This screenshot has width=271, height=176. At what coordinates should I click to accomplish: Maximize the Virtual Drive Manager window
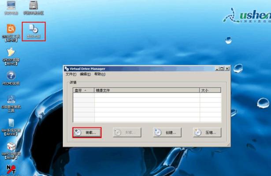[x=222, y=69]
